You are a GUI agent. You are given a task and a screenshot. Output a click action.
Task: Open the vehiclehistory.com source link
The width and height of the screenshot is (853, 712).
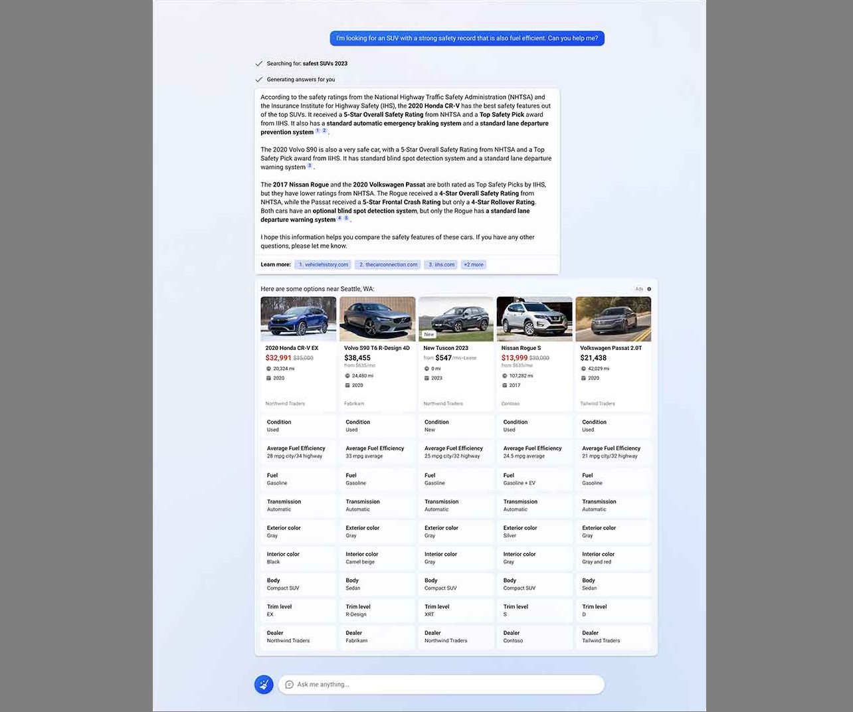(323, 264)
